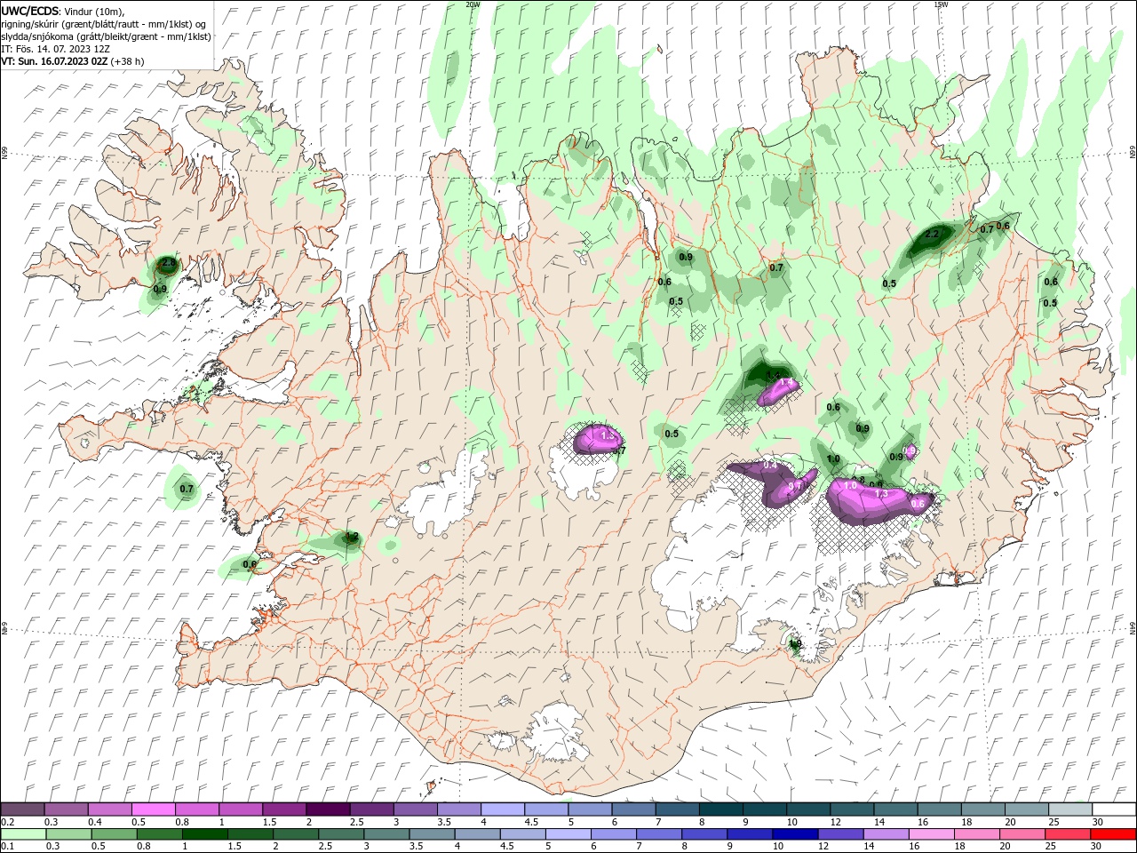Pick the medium green rain-scale swatch labeled 0.5
Viewport: 1137px width, 853px height.
coord(114,833)
